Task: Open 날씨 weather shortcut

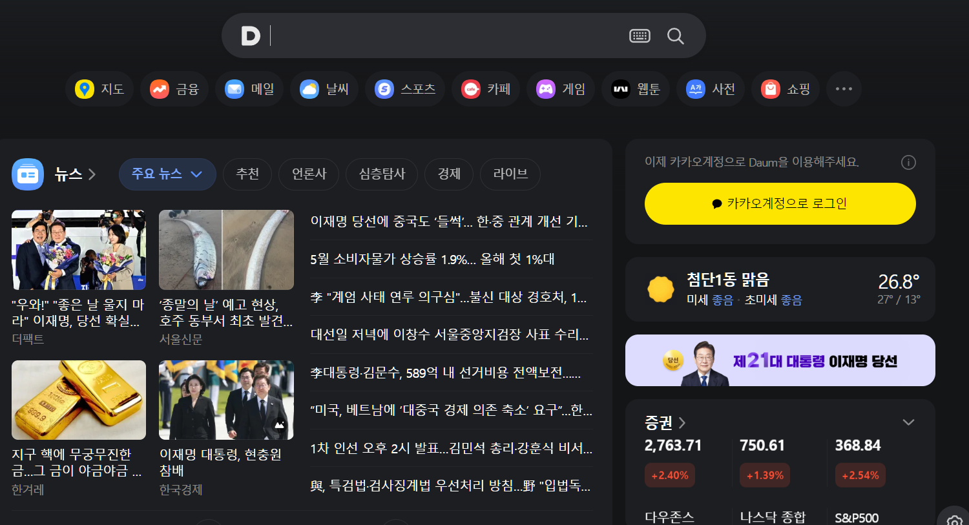Action: [324, 89]
